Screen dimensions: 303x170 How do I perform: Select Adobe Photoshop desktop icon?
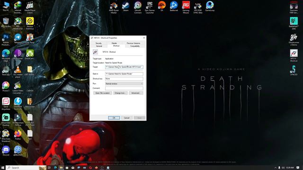(6, 40)
